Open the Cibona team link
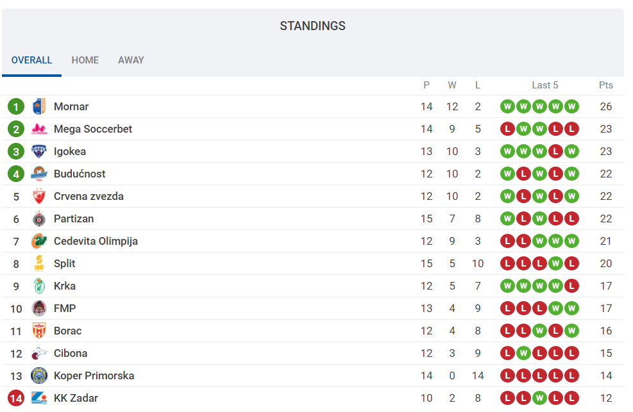The width and height of the screenshot is (633, 412). pos(71,353)
